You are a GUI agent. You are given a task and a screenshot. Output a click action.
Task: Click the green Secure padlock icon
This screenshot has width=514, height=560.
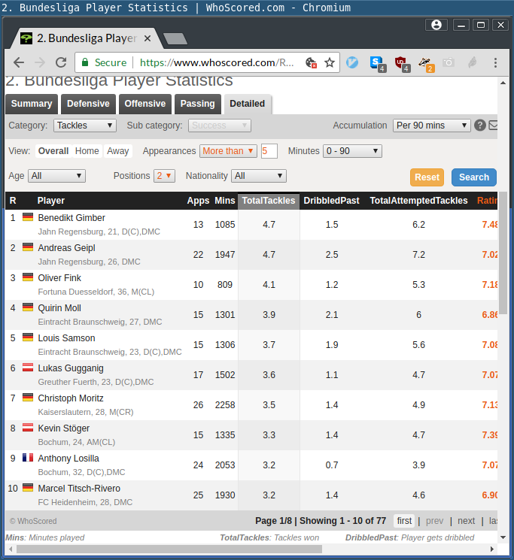click(85, 62)
